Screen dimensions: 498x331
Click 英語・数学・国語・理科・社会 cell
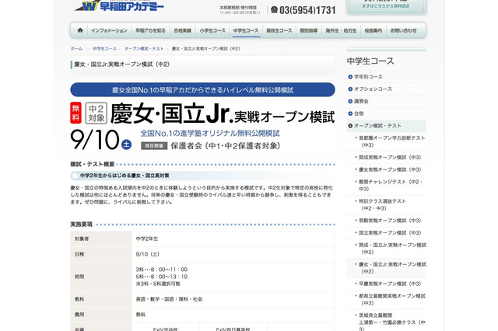tap(233, 299)
